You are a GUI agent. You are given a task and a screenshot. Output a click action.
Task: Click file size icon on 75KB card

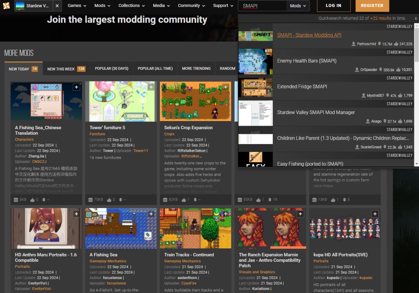click(x=90, y=200)
